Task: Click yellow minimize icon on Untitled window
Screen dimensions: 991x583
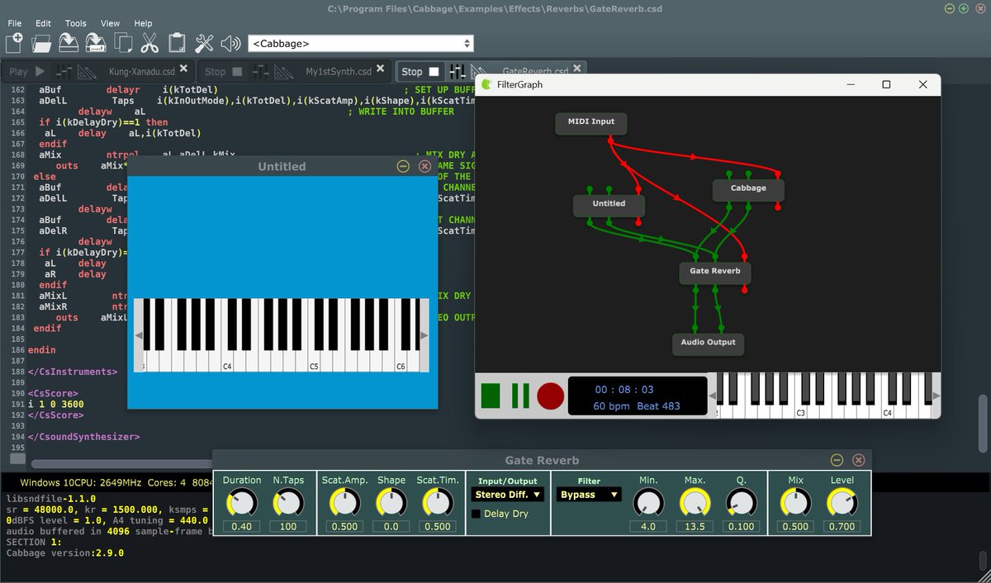Action: coord(403,166)
